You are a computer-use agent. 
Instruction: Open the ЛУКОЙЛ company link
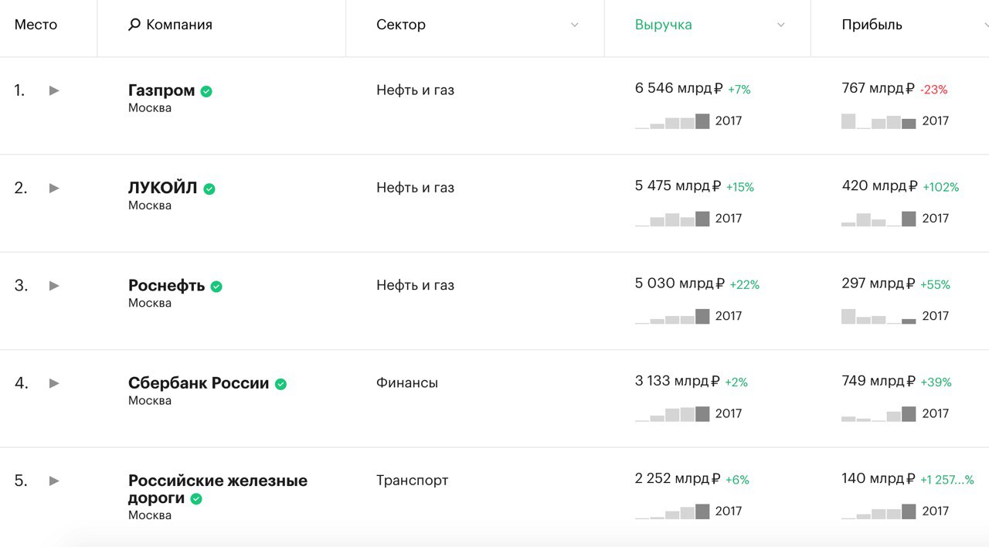[x=163, y=188]
